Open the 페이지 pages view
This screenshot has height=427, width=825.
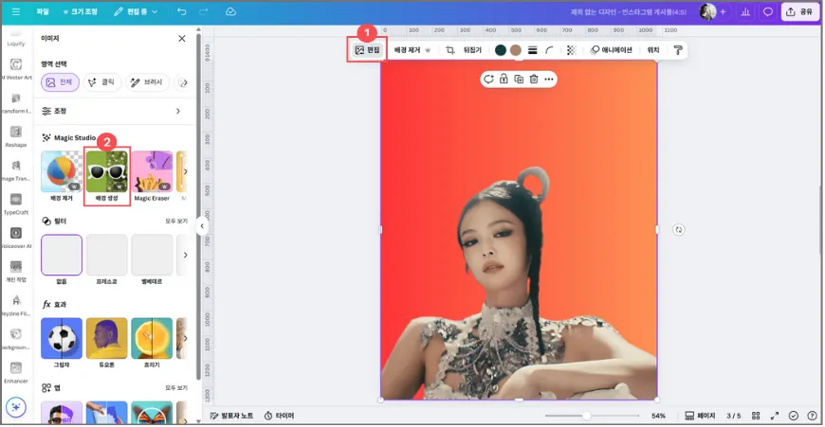700,416
